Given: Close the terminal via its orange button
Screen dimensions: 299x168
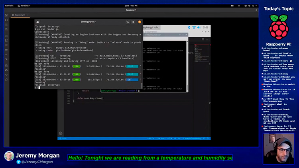Looking at the screenshot, I should coord(140,22).
